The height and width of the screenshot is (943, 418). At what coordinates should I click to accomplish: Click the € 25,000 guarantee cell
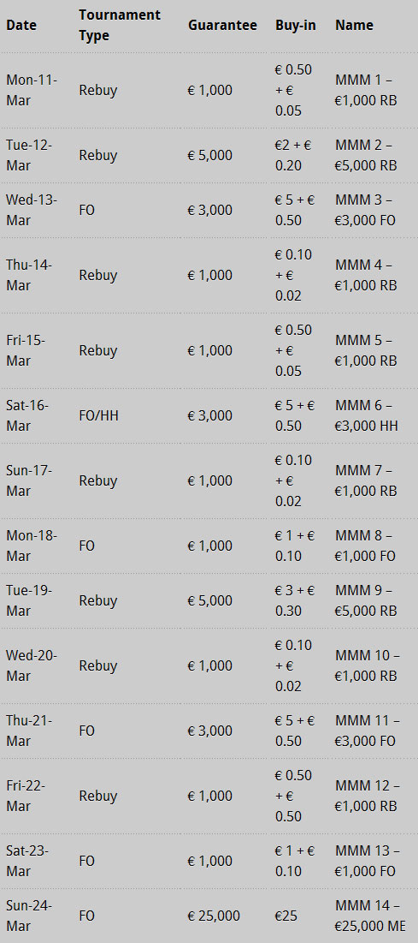click(x=213, y=916)
